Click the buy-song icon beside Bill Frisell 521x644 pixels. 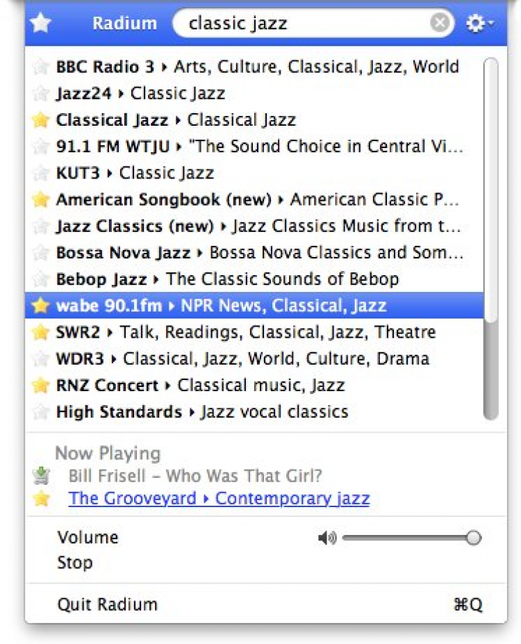coord(42,476)
